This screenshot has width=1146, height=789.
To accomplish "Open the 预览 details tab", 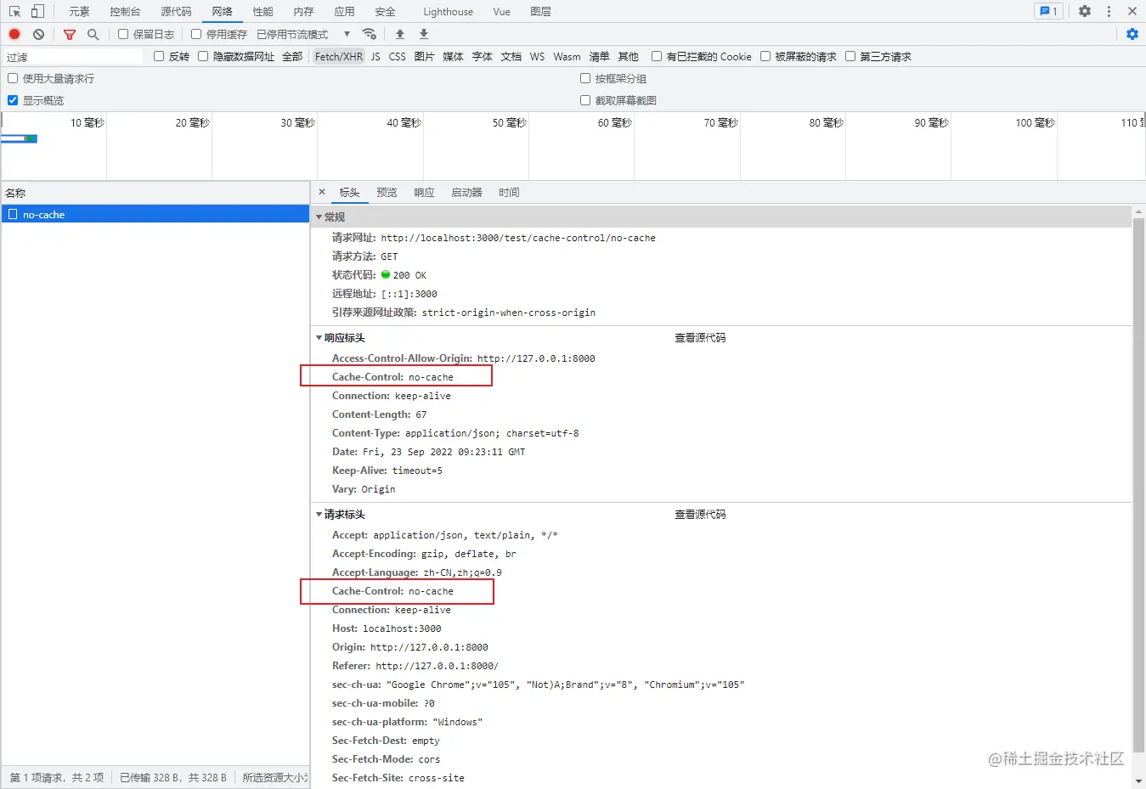I will click(x=387, y=193).
